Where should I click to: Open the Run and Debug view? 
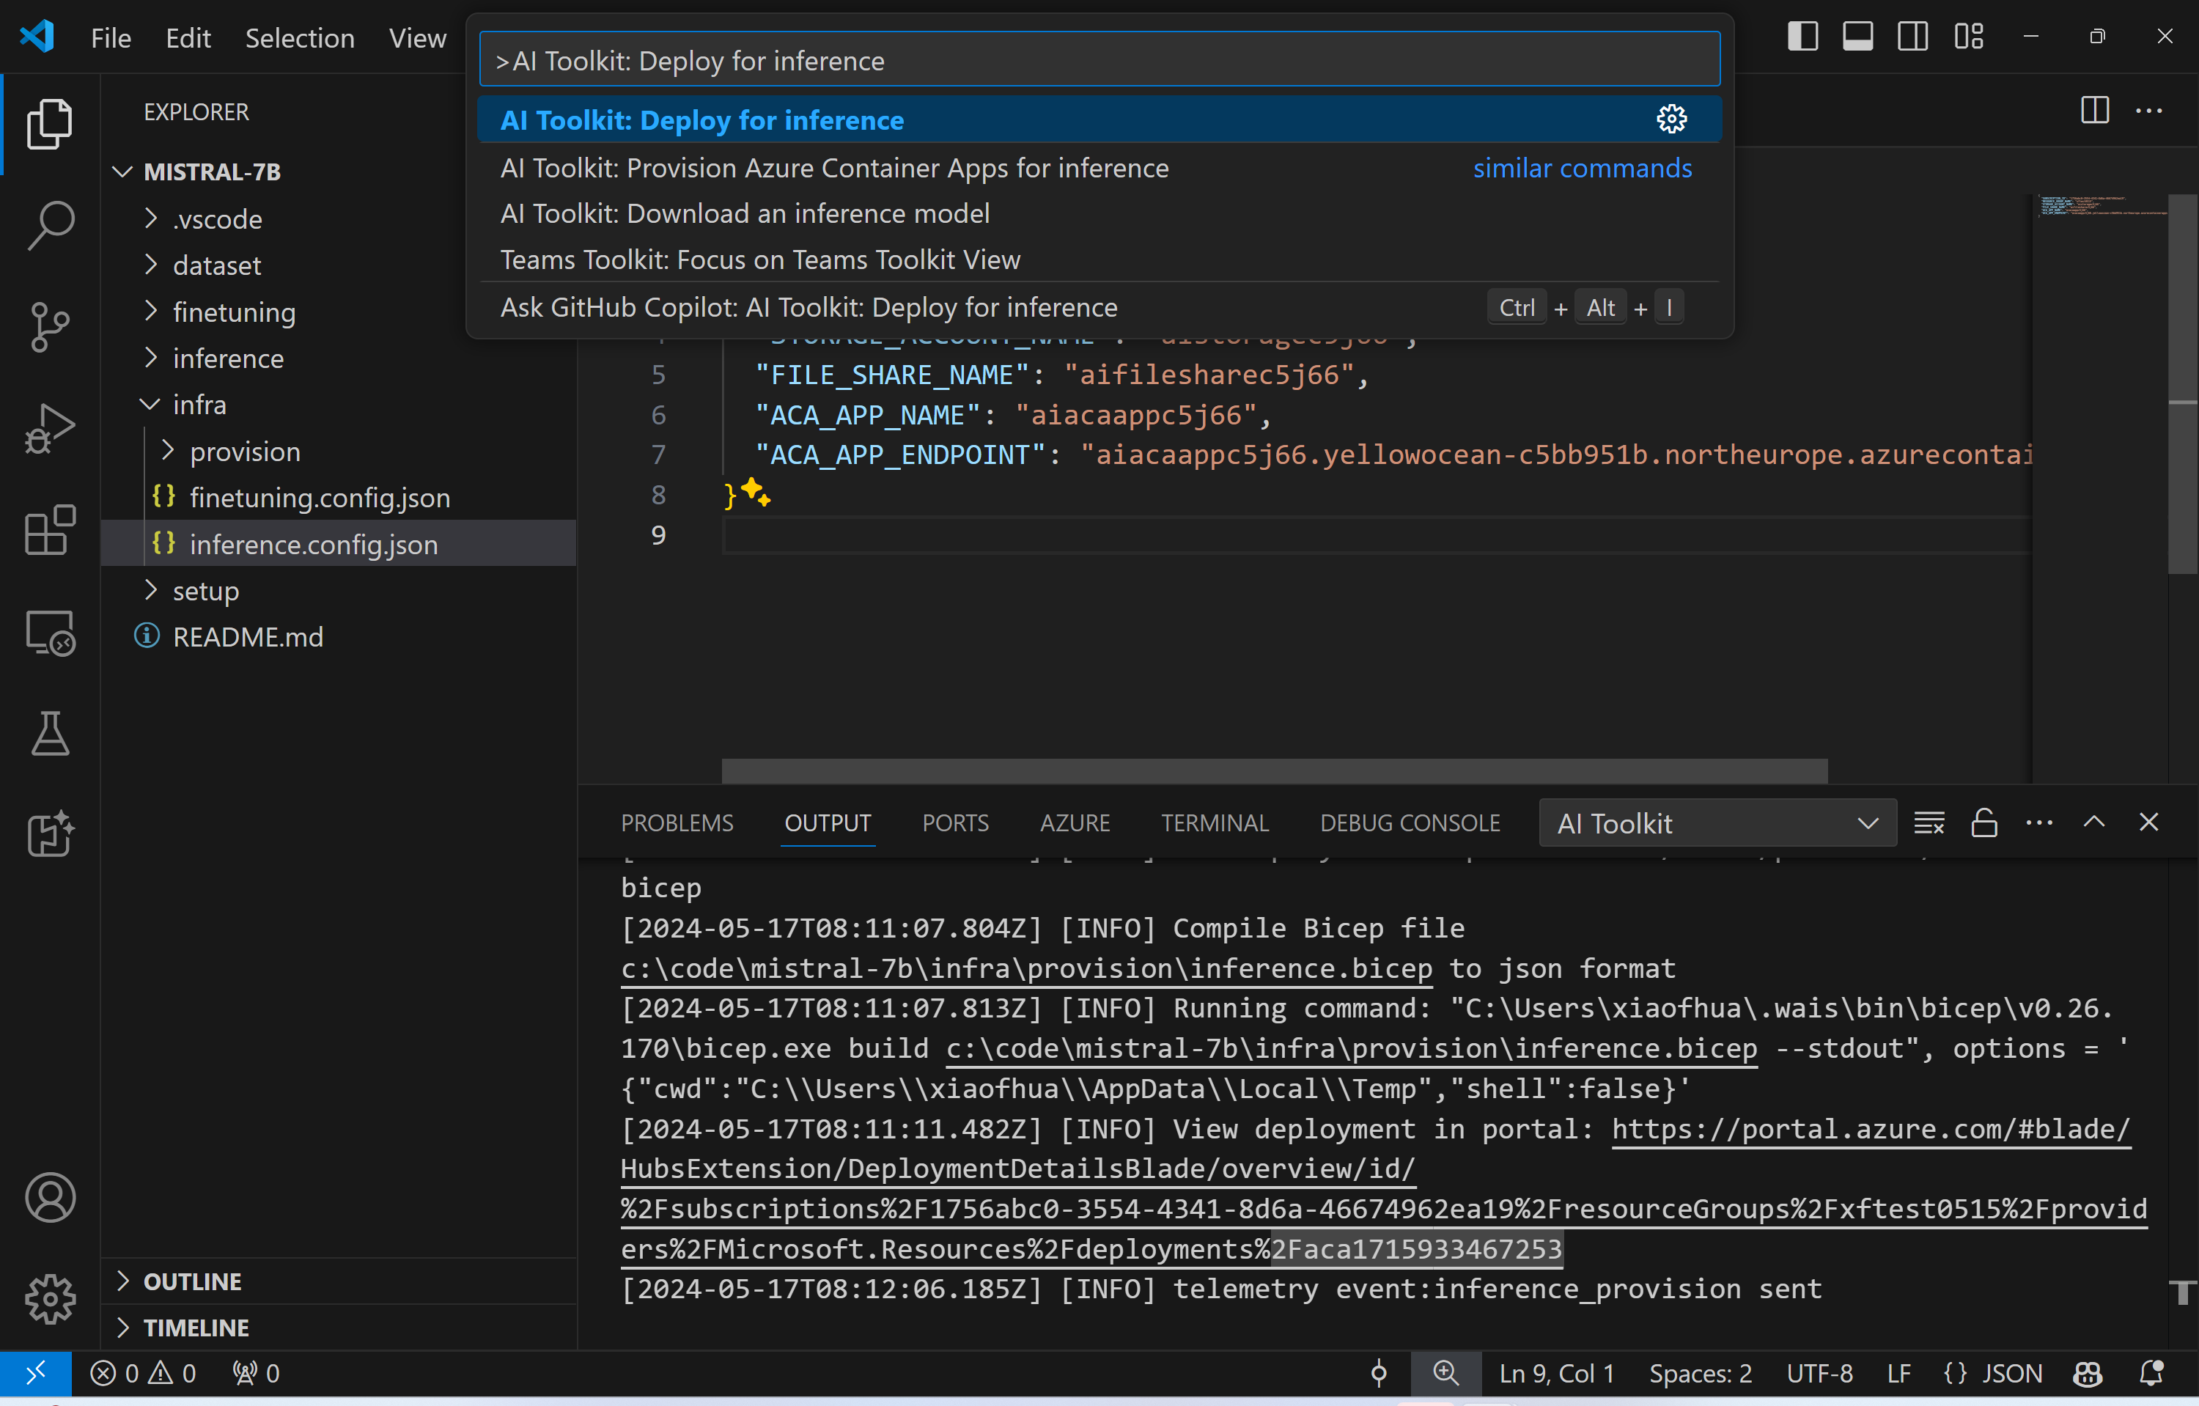pyautogui.click(x=51, y=428)
